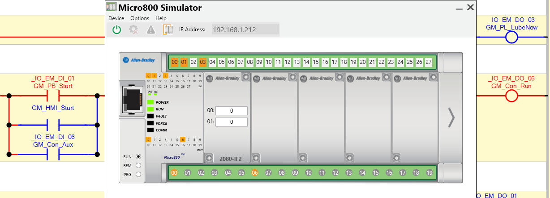Image resolution: width=550 pixels, height=198 pixels.
Task: Click the 2080-IF2 channel 00 value field
Action: coord(231,110)
